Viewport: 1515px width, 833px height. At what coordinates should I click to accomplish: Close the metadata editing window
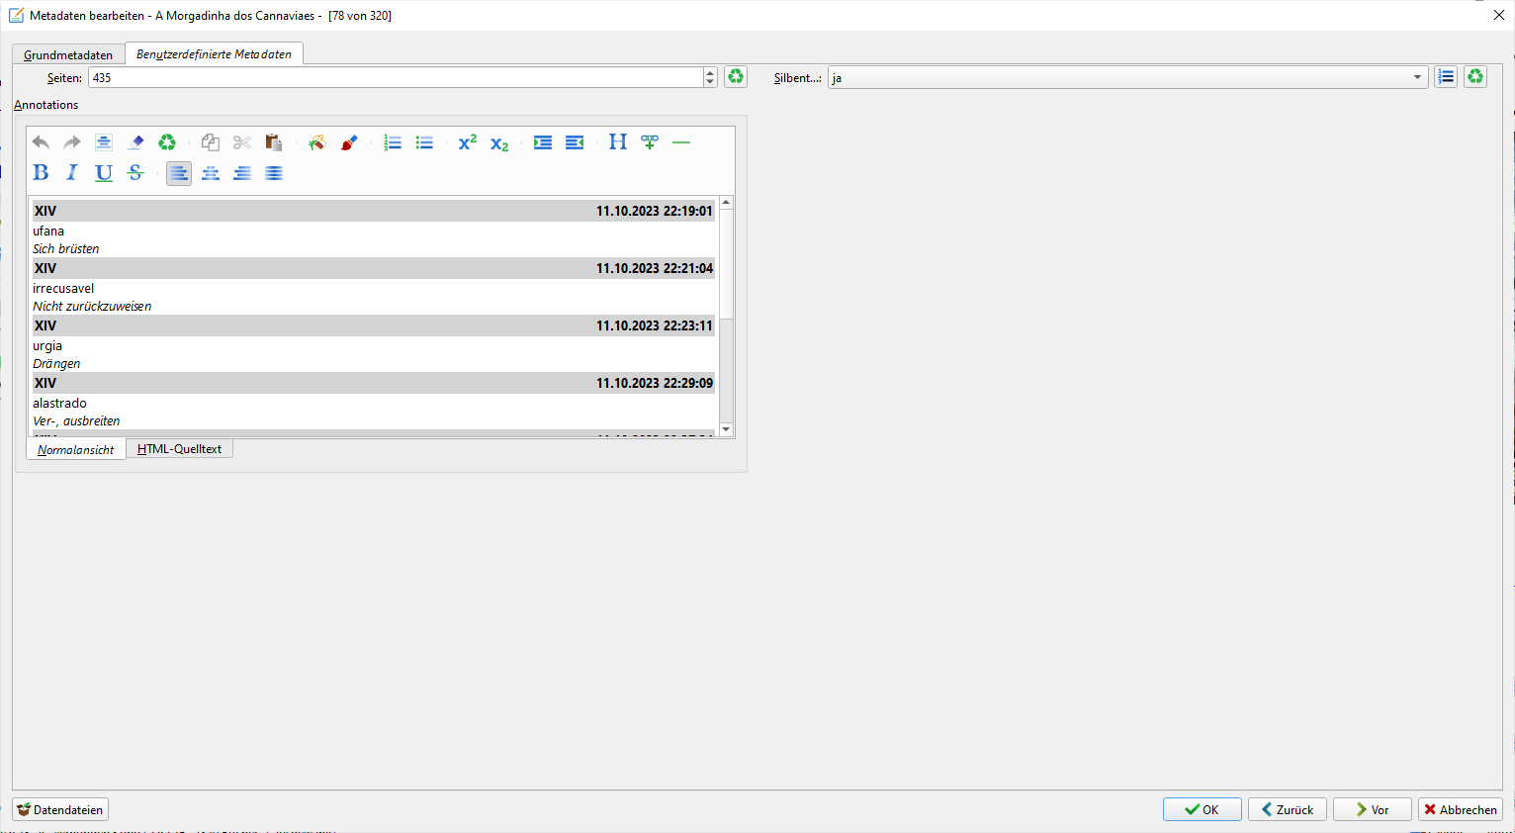[1499, 15]
